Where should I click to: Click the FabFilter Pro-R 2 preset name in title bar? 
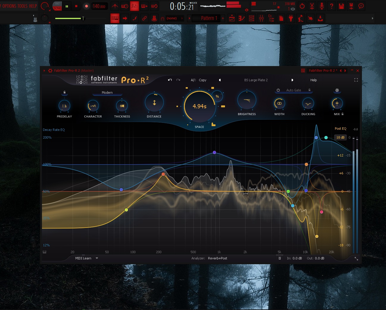(323, 71)
